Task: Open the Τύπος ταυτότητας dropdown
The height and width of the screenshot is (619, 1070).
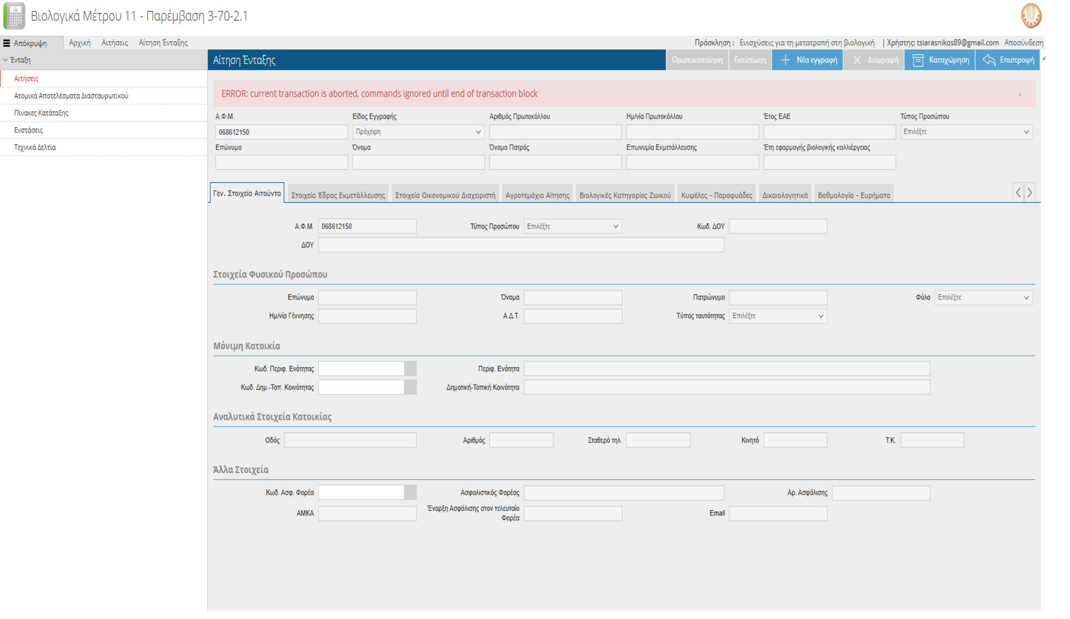Action: (x=778, y=316)
